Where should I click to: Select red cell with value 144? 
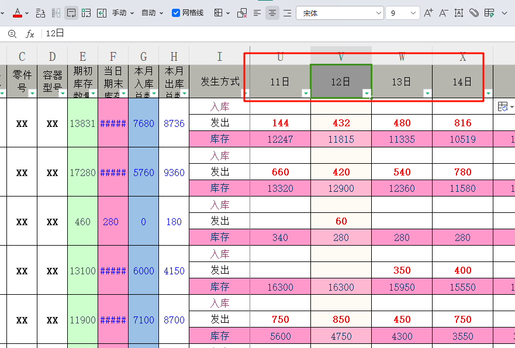[280, 123]
